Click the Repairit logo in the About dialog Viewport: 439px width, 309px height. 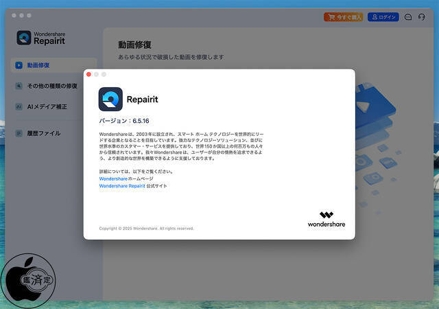pos(110,99)
